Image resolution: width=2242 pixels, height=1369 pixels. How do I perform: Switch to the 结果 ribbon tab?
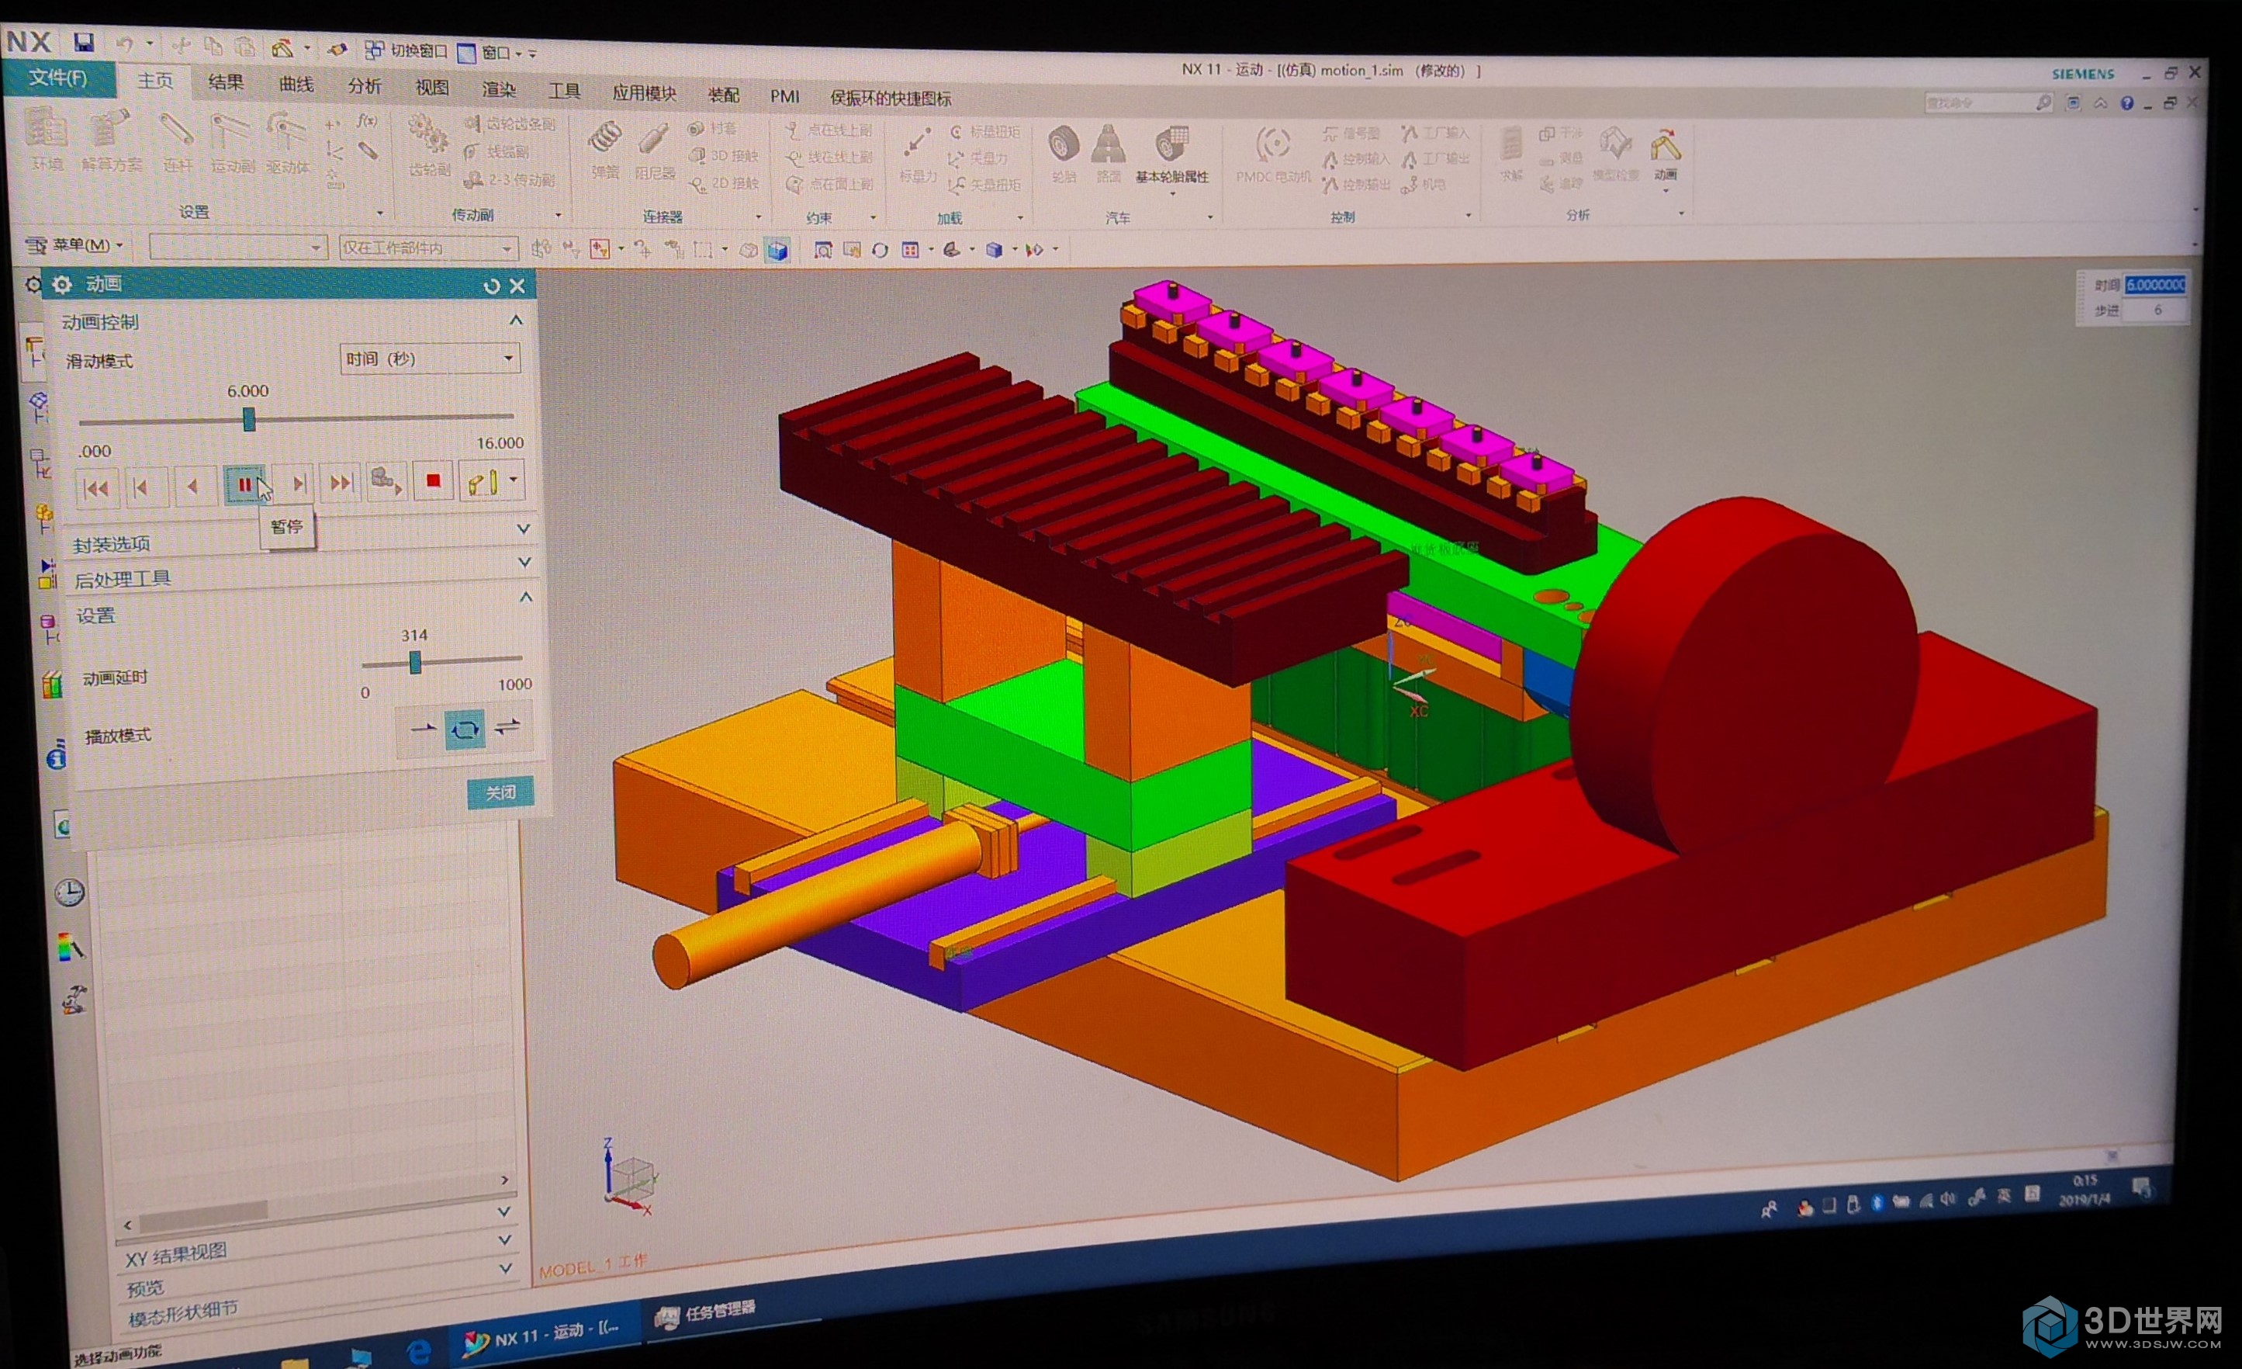point(226,83)
